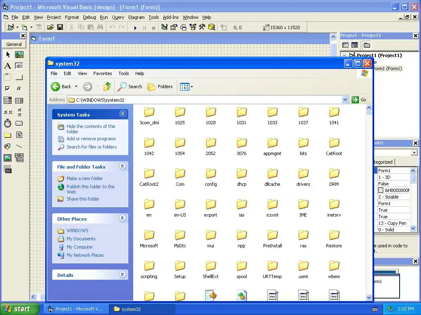Open the Back button history dropdown arrow
The height and width of the screenshot is (315, 421).
click(76, 87)
